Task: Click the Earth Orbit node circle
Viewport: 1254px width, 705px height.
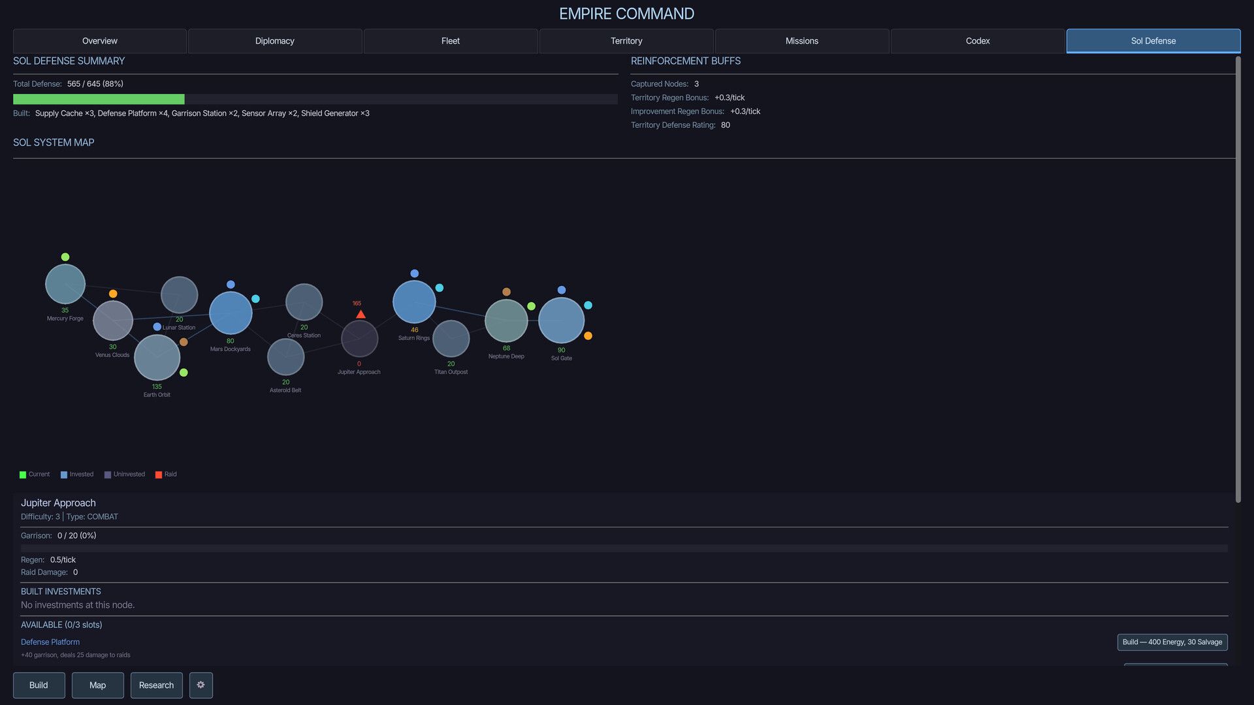Action: [157, 358]
